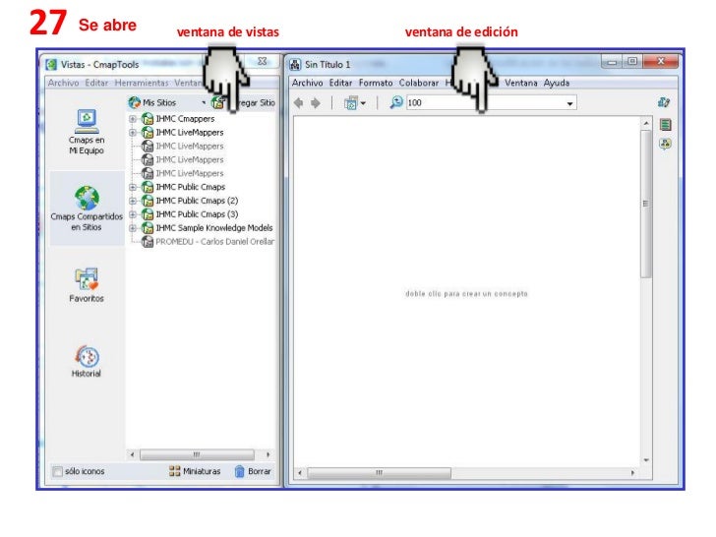This screenshot has width=716, height=537.
Task: Select Cmaps Compartidos en Sitios icon
Action: coord(87,198)
